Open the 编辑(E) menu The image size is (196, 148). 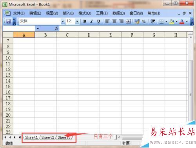[35, 13]
